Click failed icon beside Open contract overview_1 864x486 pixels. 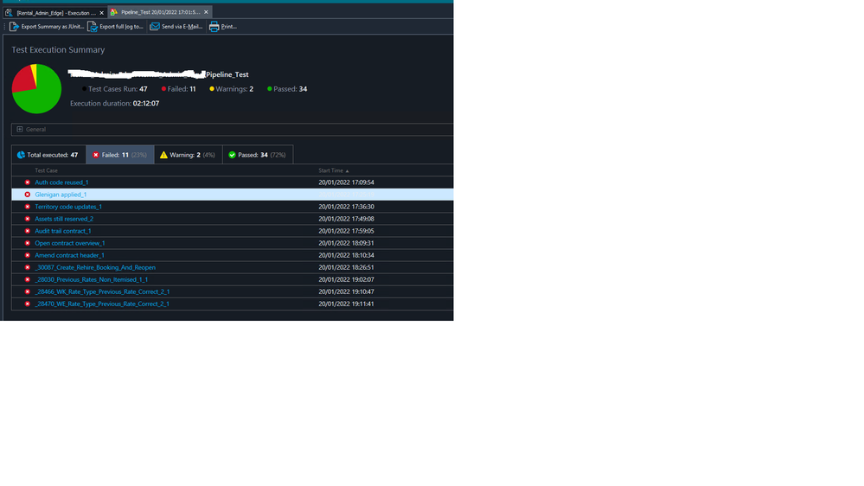click(x=27, y=243)
